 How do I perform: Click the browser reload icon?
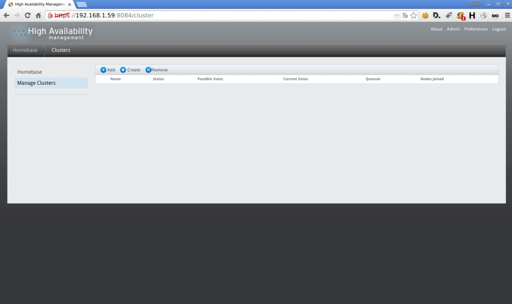(27, 15)
